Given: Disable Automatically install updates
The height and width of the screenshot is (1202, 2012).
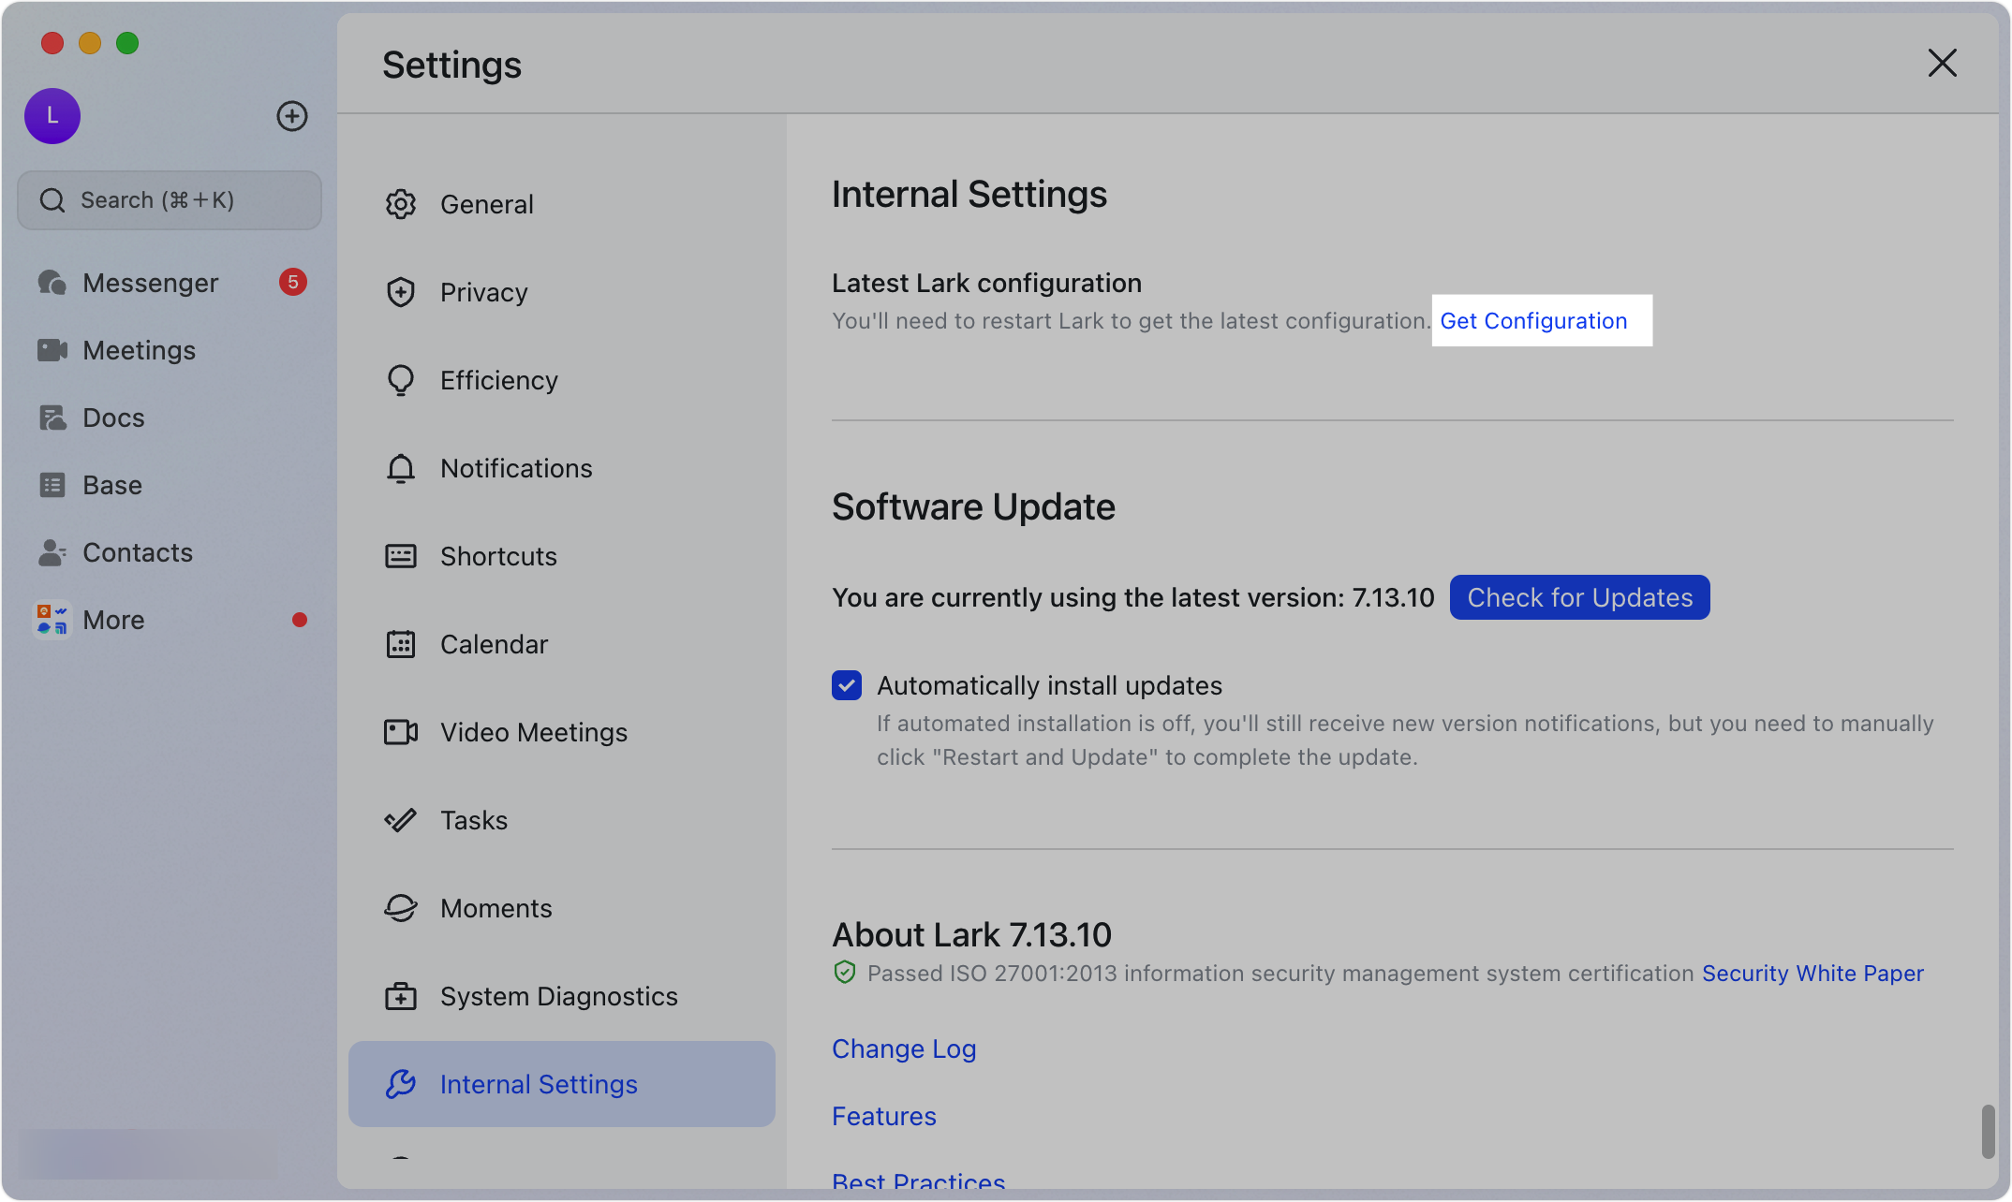Looking at the screenshot, I should (x=846, y=685).
